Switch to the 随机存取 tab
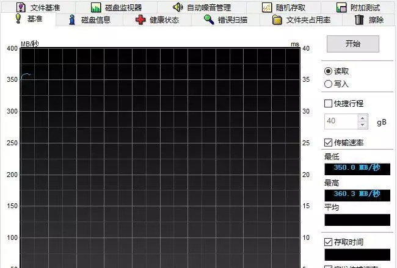The image size is (397, 268). point(283,7)
